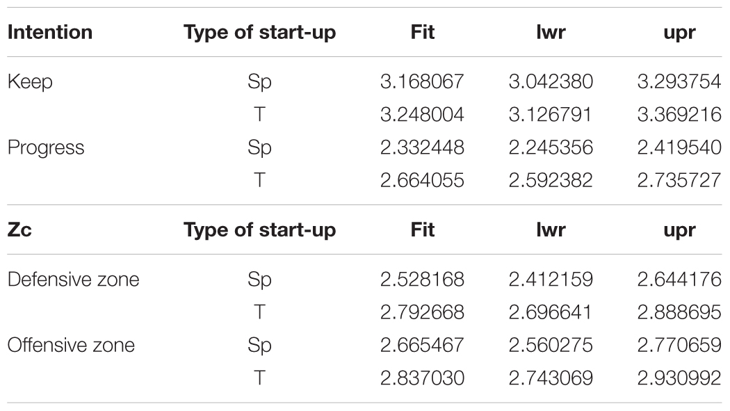Select Fit value 3.168067

coord(422,82)
